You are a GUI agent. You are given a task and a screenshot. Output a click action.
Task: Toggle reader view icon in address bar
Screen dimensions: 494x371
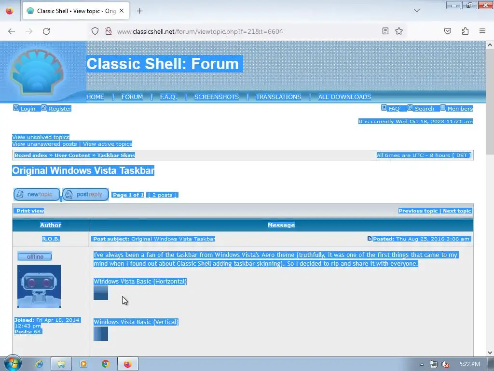(x=385, y=31)
